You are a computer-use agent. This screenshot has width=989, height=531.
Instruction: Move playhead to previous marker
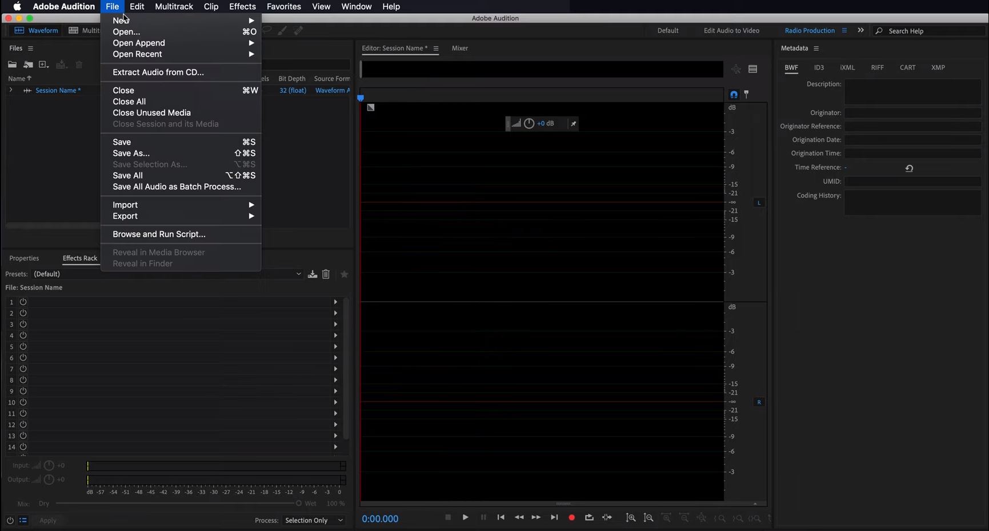click(501, 517)
